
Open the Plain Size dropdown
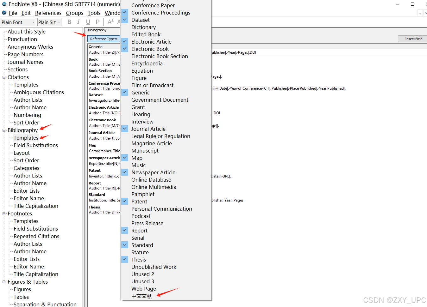point(49,22)
